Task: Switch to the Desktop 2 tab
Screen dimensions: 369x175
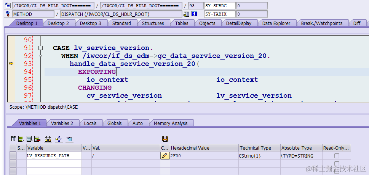Action: coord(58,23)
